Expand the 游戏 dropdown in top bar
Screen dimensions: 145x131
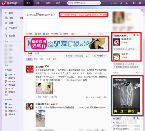(x=59, y=3)
